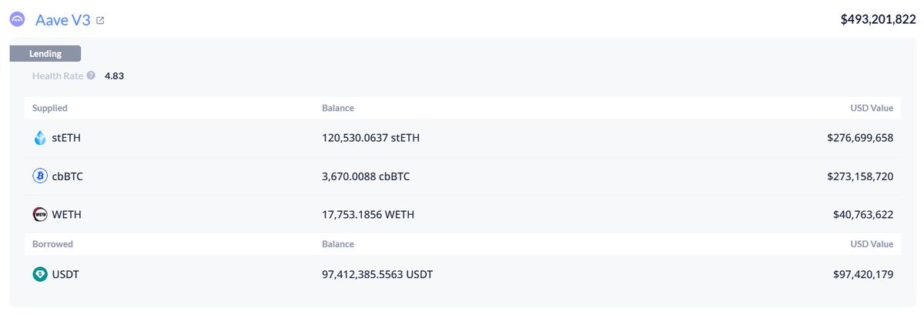The image size is (924, 315).
Task: Select the Lending tab label
Action: 45,54
